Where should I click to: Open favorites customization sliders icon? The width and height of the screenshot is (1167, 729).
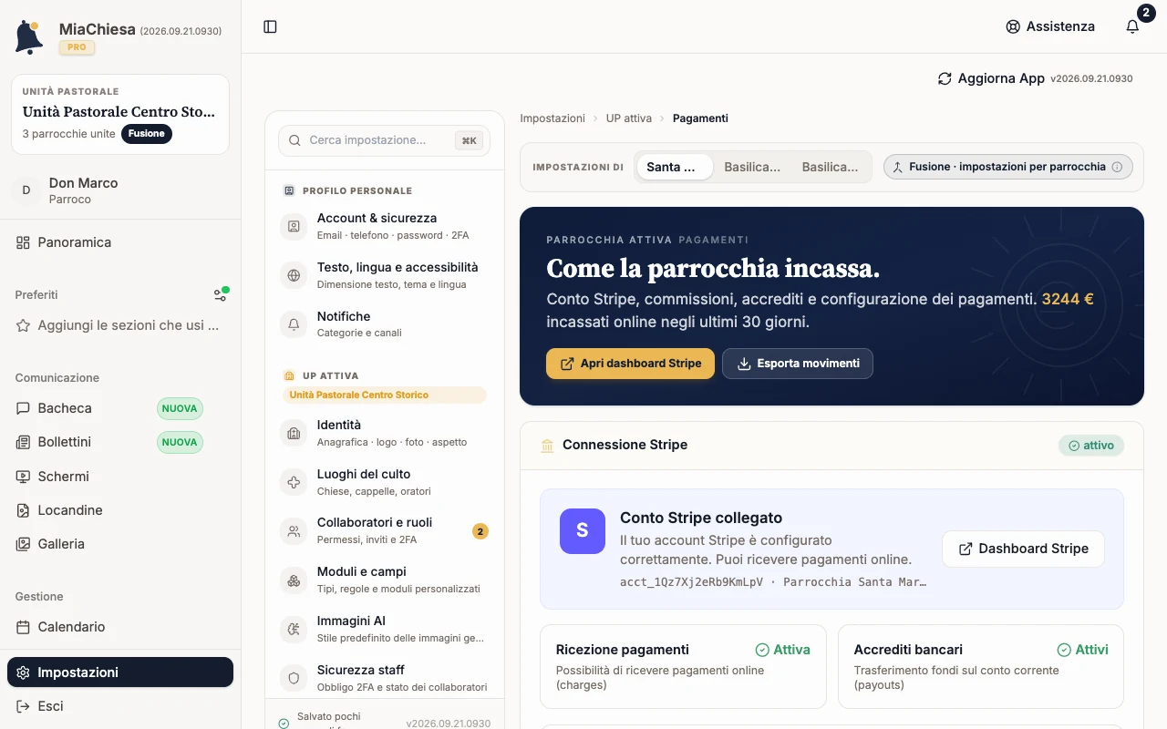pos(221,294)
